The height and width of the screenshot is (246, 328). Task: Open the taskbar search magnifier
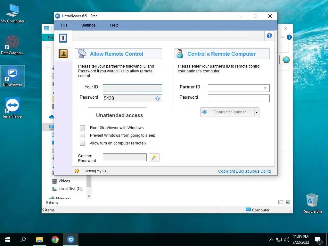click(23, 240)
